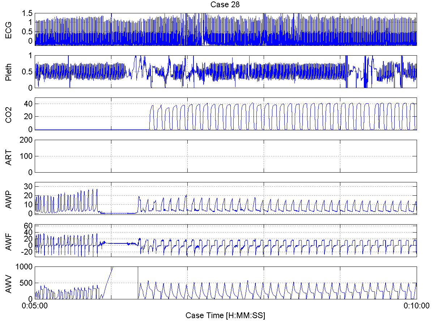Screen dimensions: 434x325
Task: Select the Pleth y-axis label
Action: pos(8,71)
